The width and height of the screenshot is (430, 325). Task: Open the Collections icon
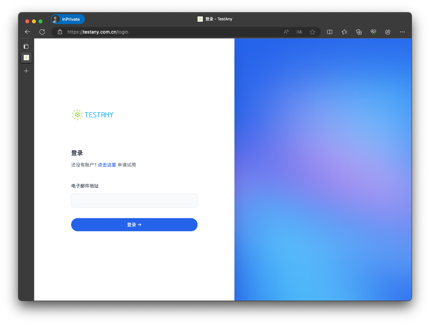point(359,32)
